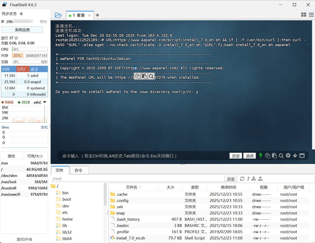Click the upload icon in file toolbar

260,179
